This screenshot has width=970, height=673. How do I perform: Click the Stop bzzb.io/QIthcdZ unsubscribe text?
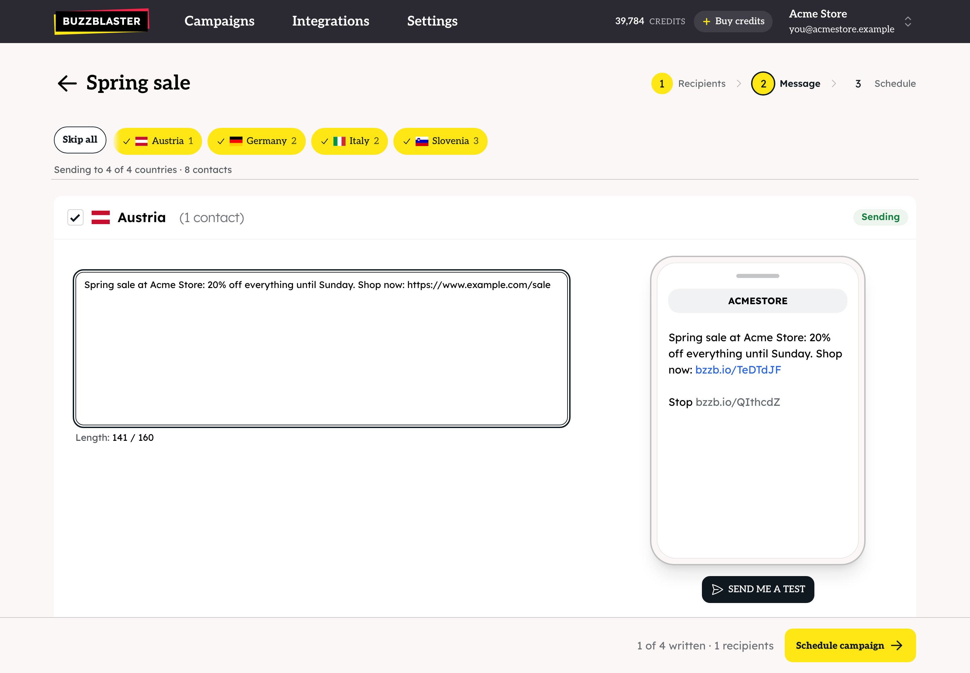[724, 402]
